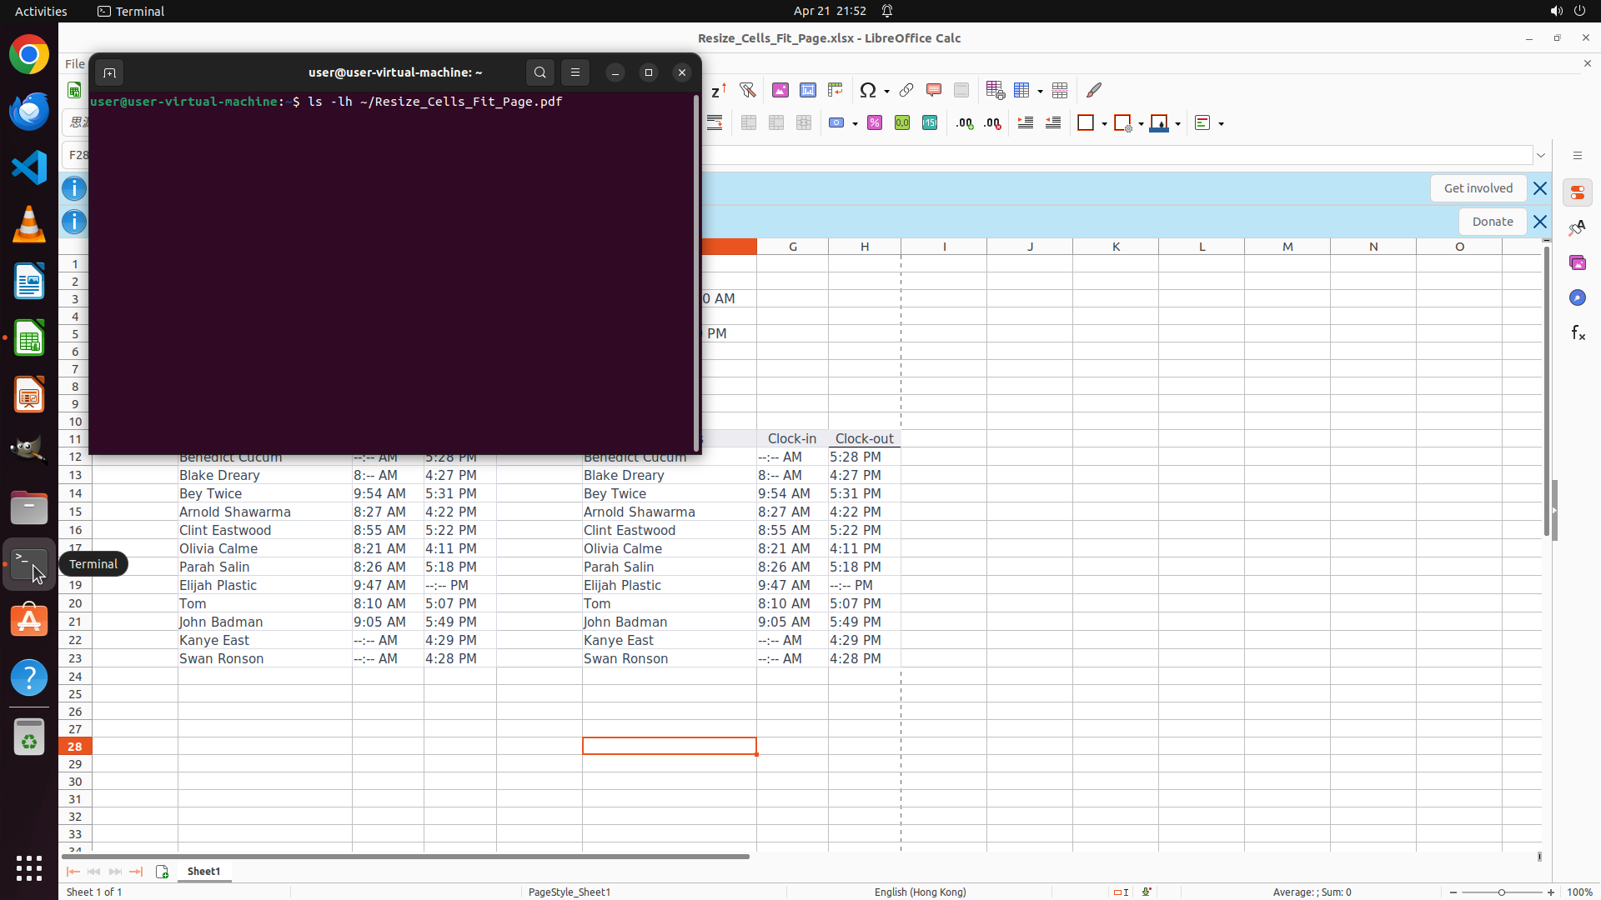Insert an image via toolbar icon

[x=780, y=90]
